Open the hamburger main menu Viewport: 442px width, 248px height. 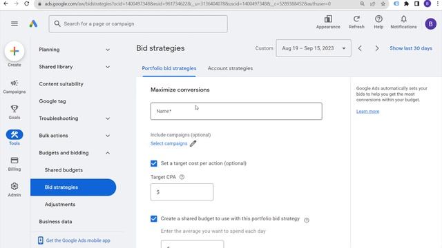point(15,24)
